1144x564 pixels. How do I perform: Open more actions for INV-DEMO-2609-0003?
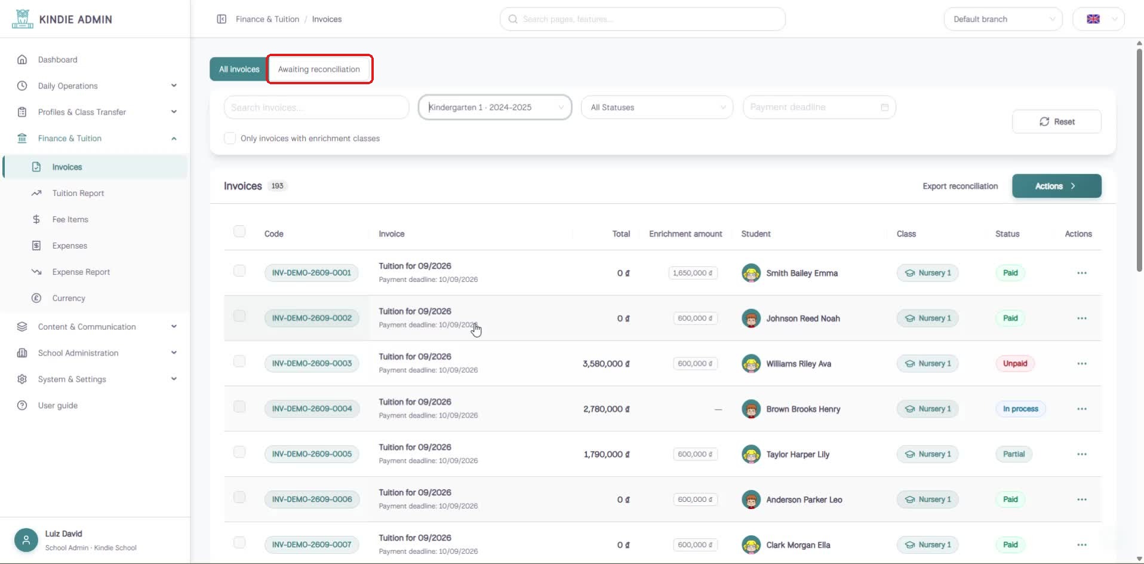(1081, 363)
